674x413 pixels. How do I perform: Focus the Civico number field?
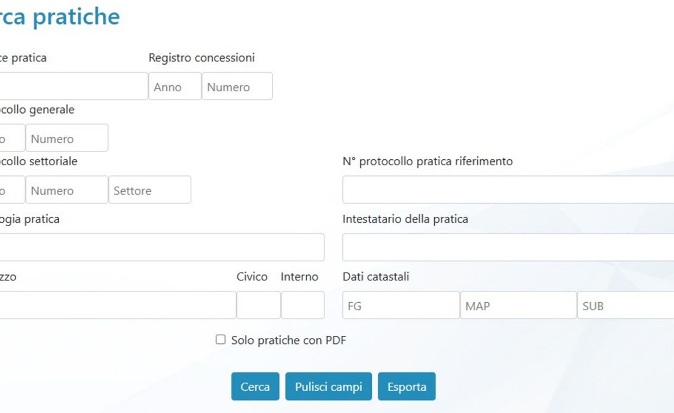pyautogui.click(x=258, y=305)
